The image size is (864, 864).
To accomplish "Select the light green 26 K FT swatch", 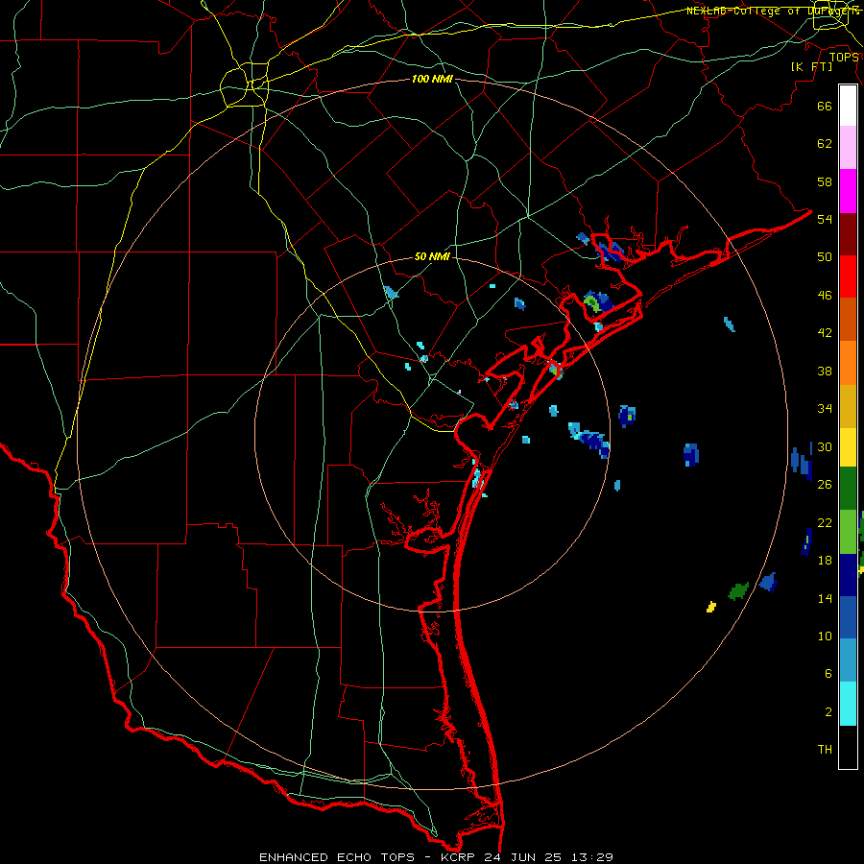I will coord(848,532).
